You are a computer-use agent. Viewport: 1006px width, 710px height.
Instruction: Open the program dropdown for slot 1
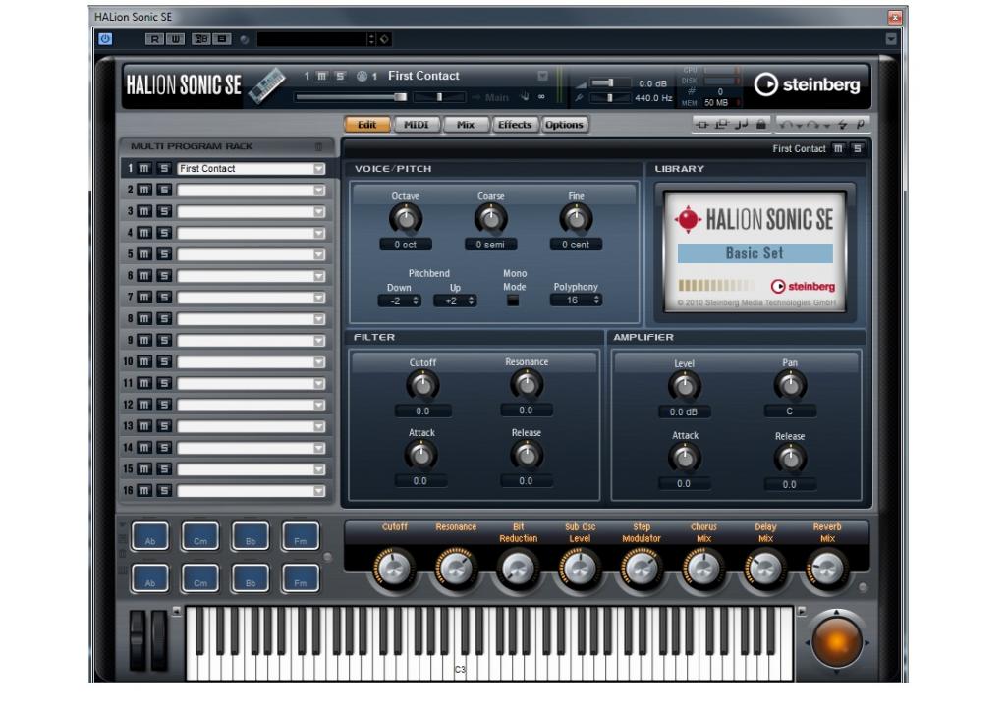[x=319, y=169]
